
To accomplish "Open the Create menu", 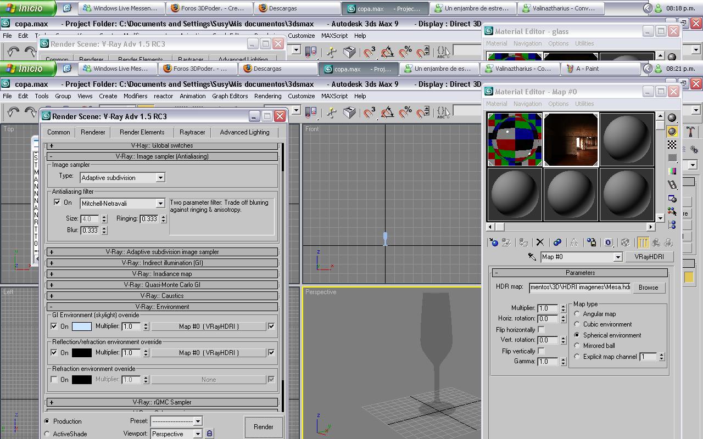I will coord(108,96).
